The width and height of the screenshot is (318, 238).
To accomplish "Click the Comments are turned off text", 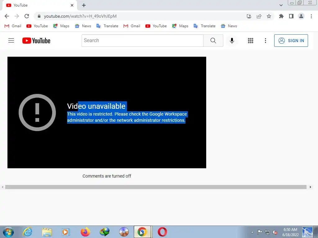I will (107, 176).
